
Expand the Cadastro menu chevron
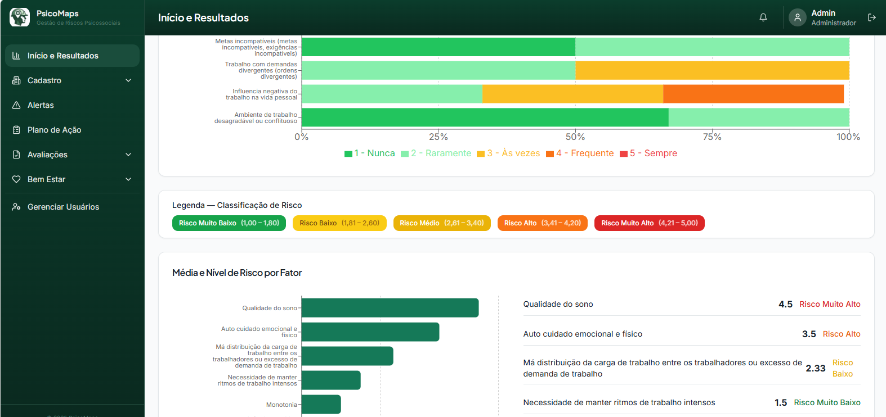tap(128, 80)
